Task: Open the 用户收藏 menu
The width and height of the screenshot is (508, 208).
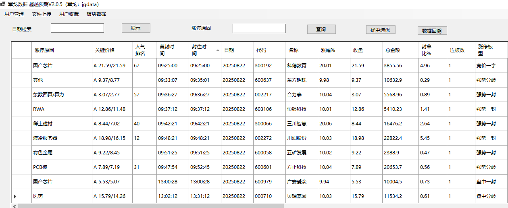Action: 69,14
